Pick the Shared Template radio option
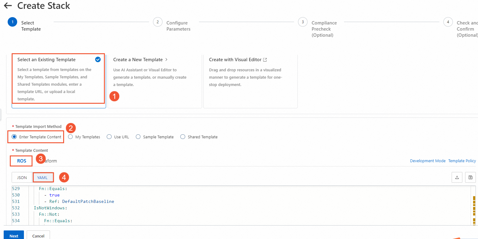This screenshot has height=239, width=478. 183,137
